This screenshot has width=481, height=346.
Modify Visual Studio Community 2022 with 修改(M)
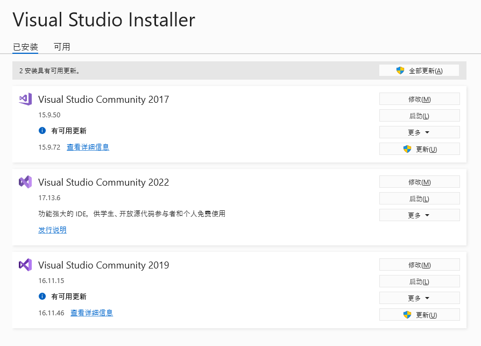pos(419,182)
